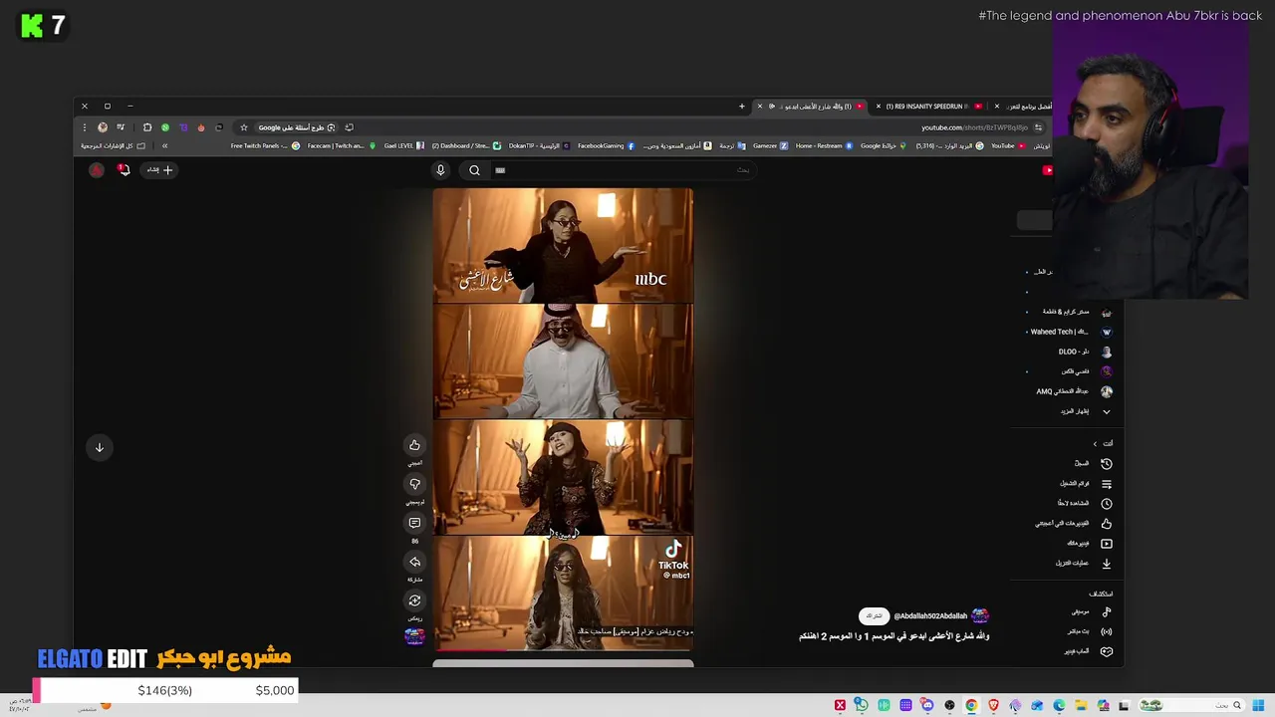
Task: Open the on-screen keyboard in search box
Action: [x=500, y=170]
